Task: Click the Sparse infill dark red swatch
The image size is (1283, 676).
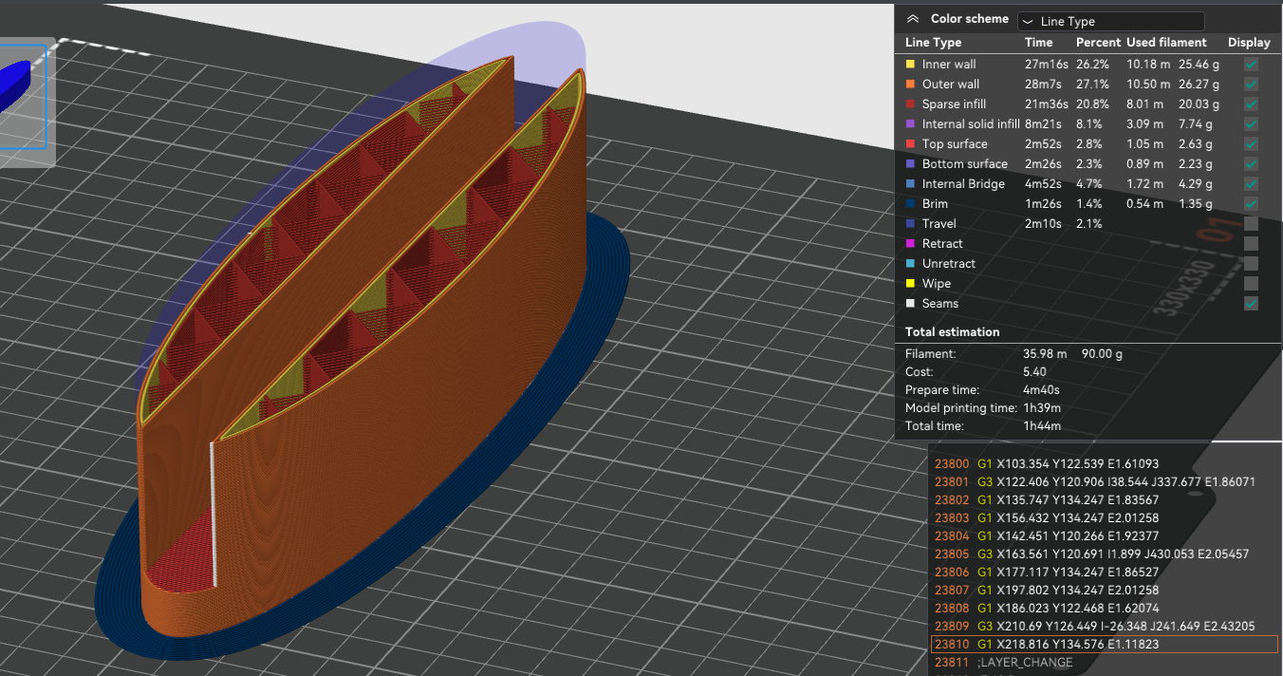Action: click(910, 104)
